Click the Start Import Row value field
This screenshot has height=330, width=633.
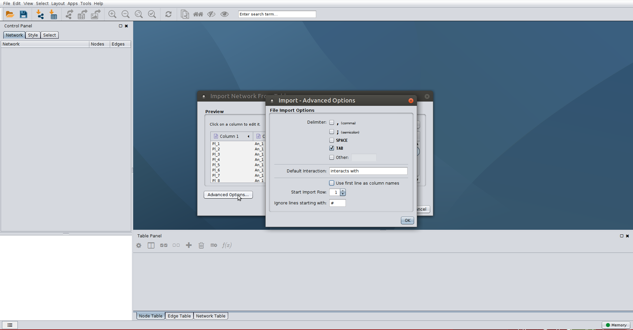(335, 193)
